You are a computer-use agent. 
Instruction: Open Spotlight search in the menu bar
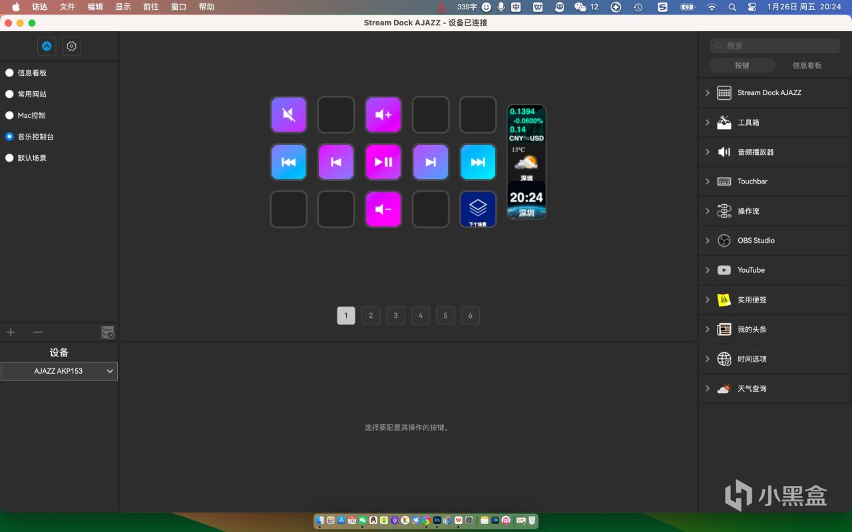pyautogui.click(x=732, y=7)
